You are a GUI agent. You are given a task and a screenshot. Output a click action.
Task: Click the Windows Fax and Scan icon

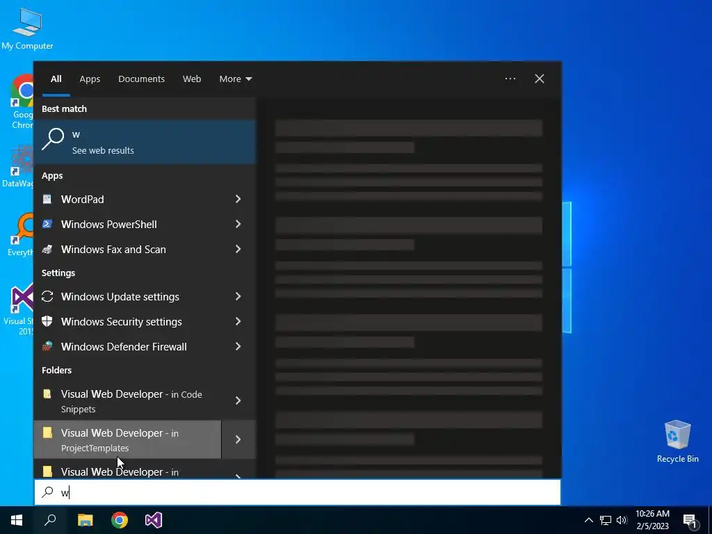[47, 249]
